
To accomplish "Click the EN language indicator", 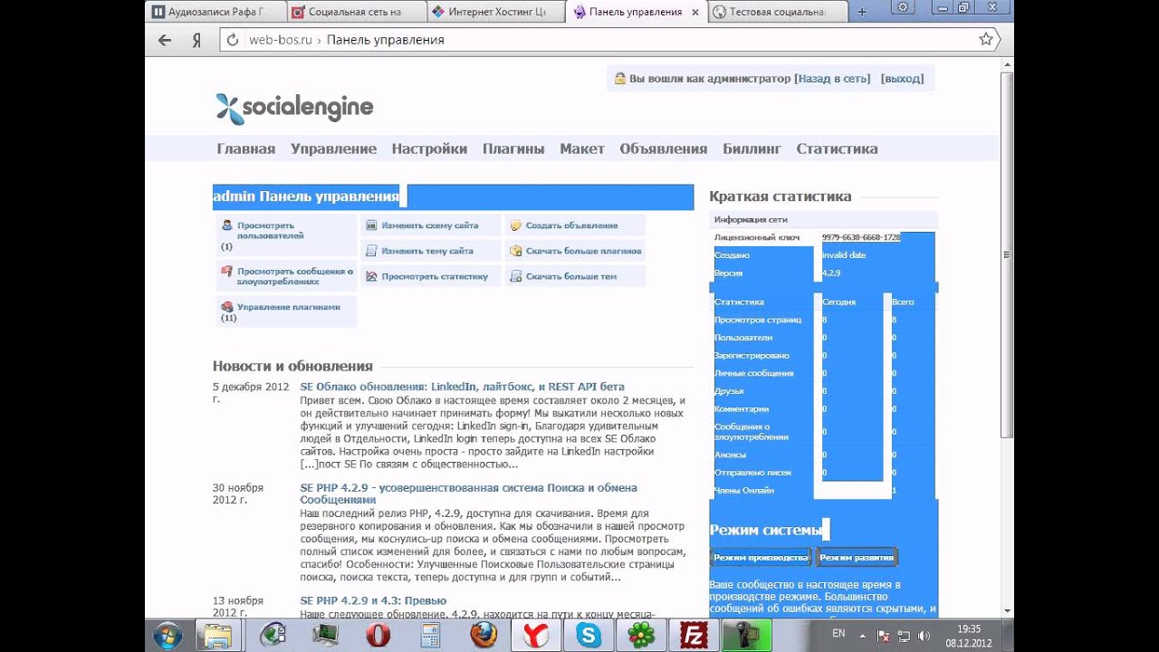I will [838, 633].
